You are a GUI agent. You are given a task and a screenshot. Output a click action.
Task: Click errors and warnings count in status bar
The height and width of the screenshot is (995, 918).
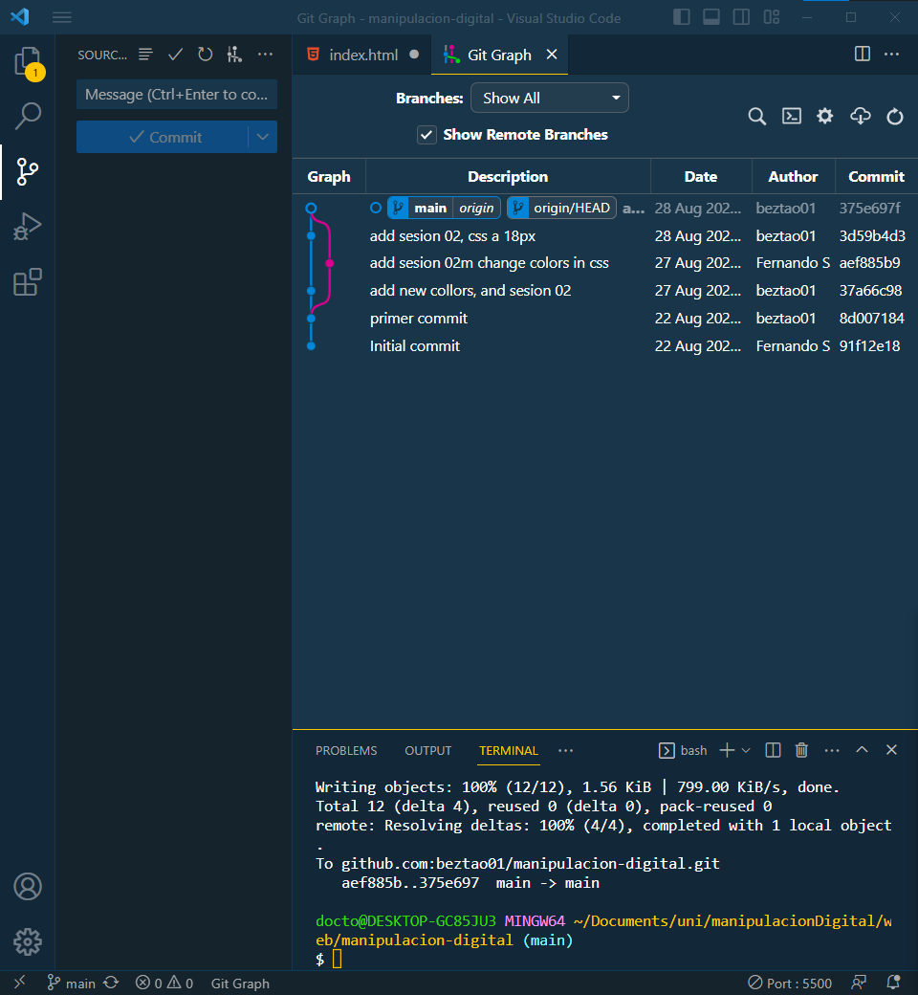coord(164,983)
